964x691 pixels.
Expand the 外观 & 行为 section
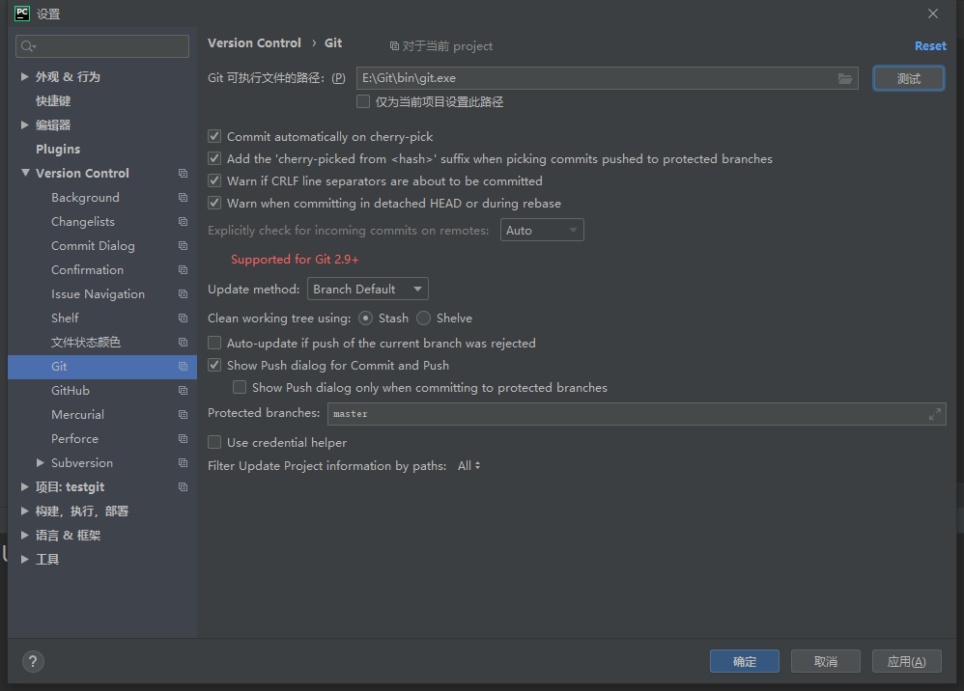point(24,77)
